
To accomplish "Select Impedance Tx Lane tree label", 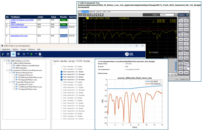I will (x=25, y=85).
